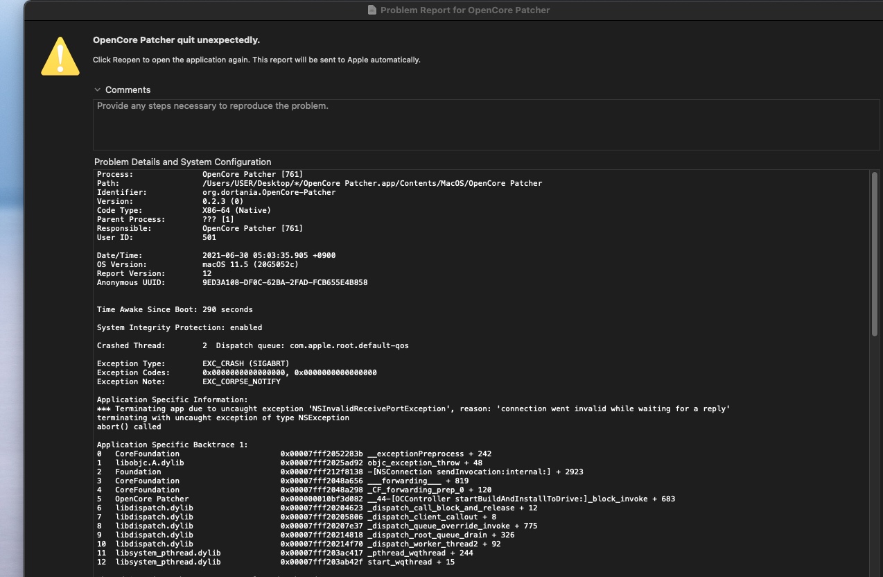
Task: Click the Exception Type 'EXC_CRASH (SIGABRT)' line
Action: 193,363
